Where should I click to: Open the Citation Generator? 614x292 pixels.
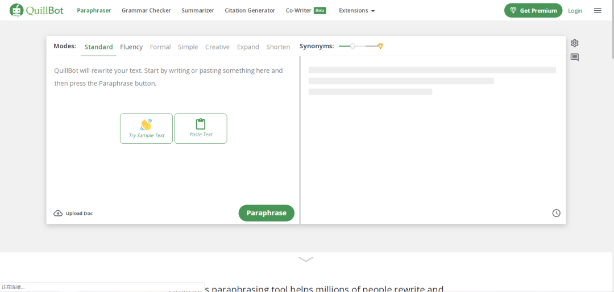pyautogui.click(x=250, y=11)
